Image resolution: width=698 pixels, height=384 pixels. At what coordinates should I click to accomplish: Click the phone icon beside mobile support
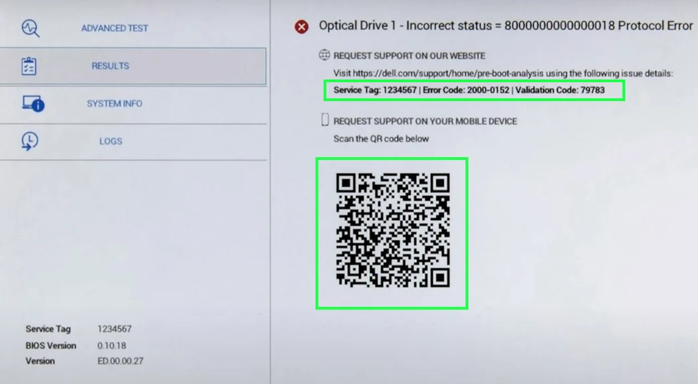[x=325, y=120]
